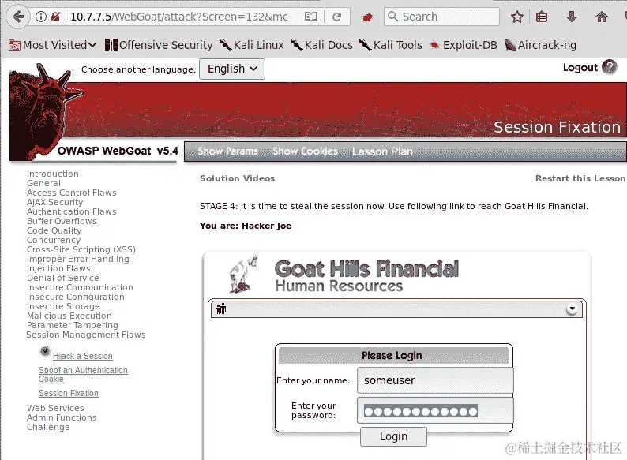
Task: Expand Improper Error Handling category
Action: point(78,259)
